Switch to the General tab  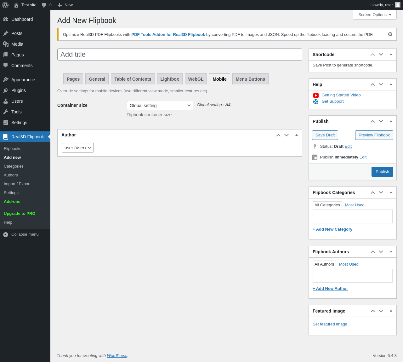[97, 79]
